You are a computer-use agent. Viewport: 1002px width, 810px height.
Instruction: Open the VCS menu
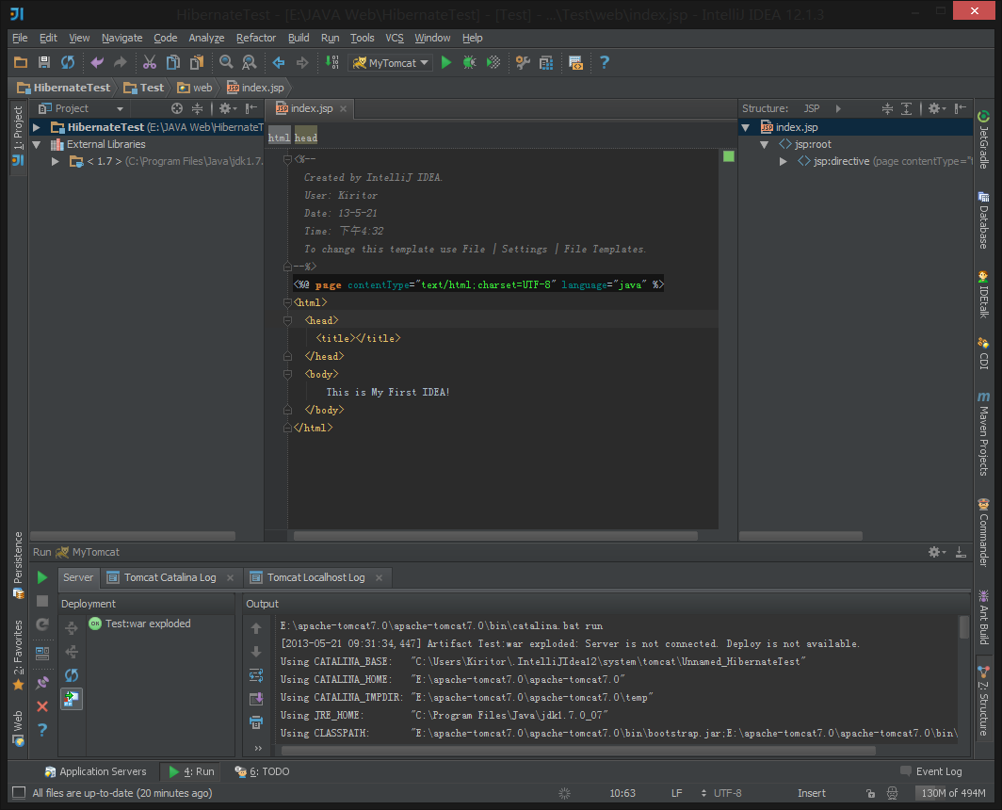395,38
